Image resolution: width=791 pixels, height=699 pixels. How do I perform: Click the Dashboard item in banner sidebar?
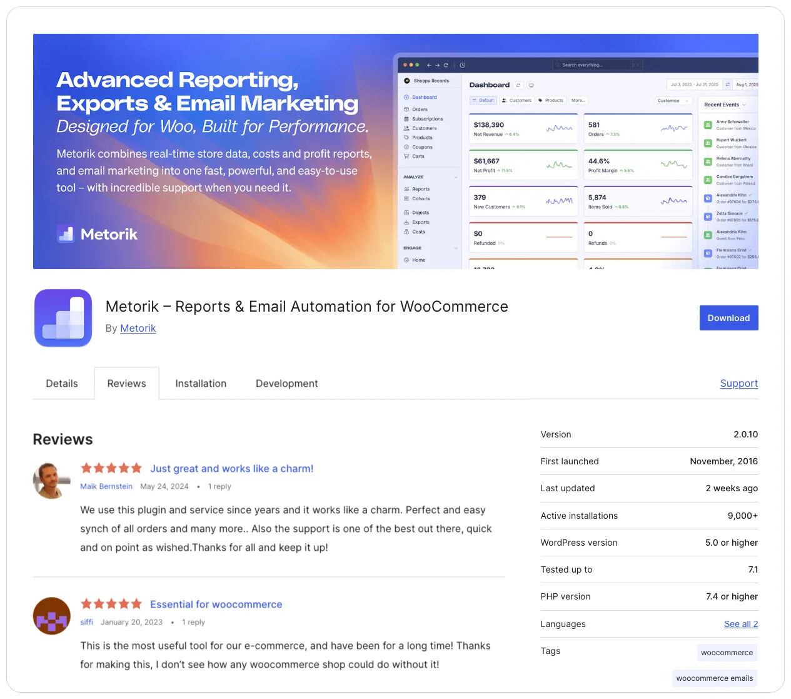pos(420,97)
